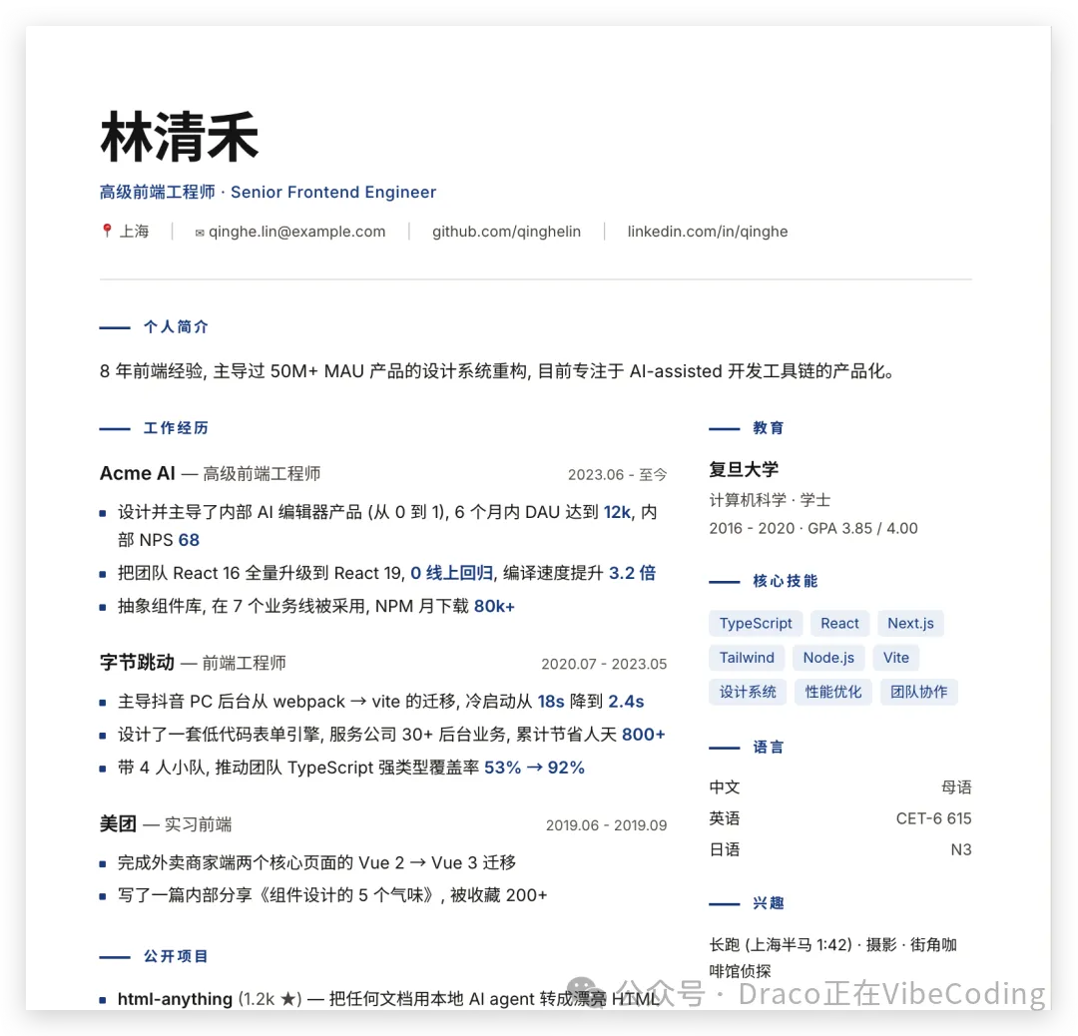Click the 计算机科学 · 学士 degree line
The height and width of the screenshot is (1036, 1078).
[x=770, y=500]
